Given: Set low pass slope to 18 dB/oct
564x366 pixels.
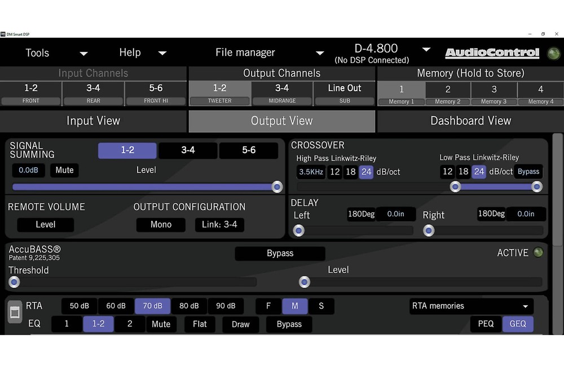Looking at the screenshot, I should [463, 172].
